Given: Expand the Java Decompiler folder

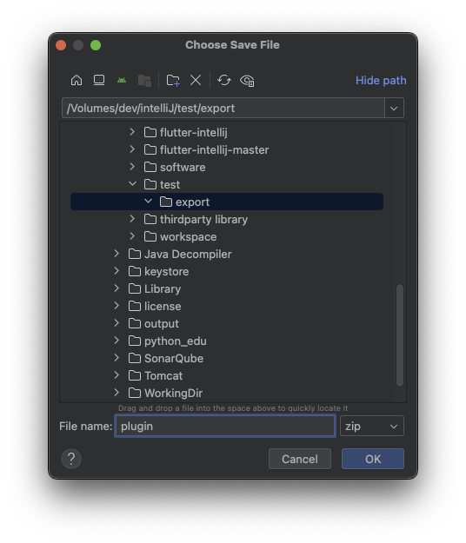Looking at the screenshot, I should 116,254.
